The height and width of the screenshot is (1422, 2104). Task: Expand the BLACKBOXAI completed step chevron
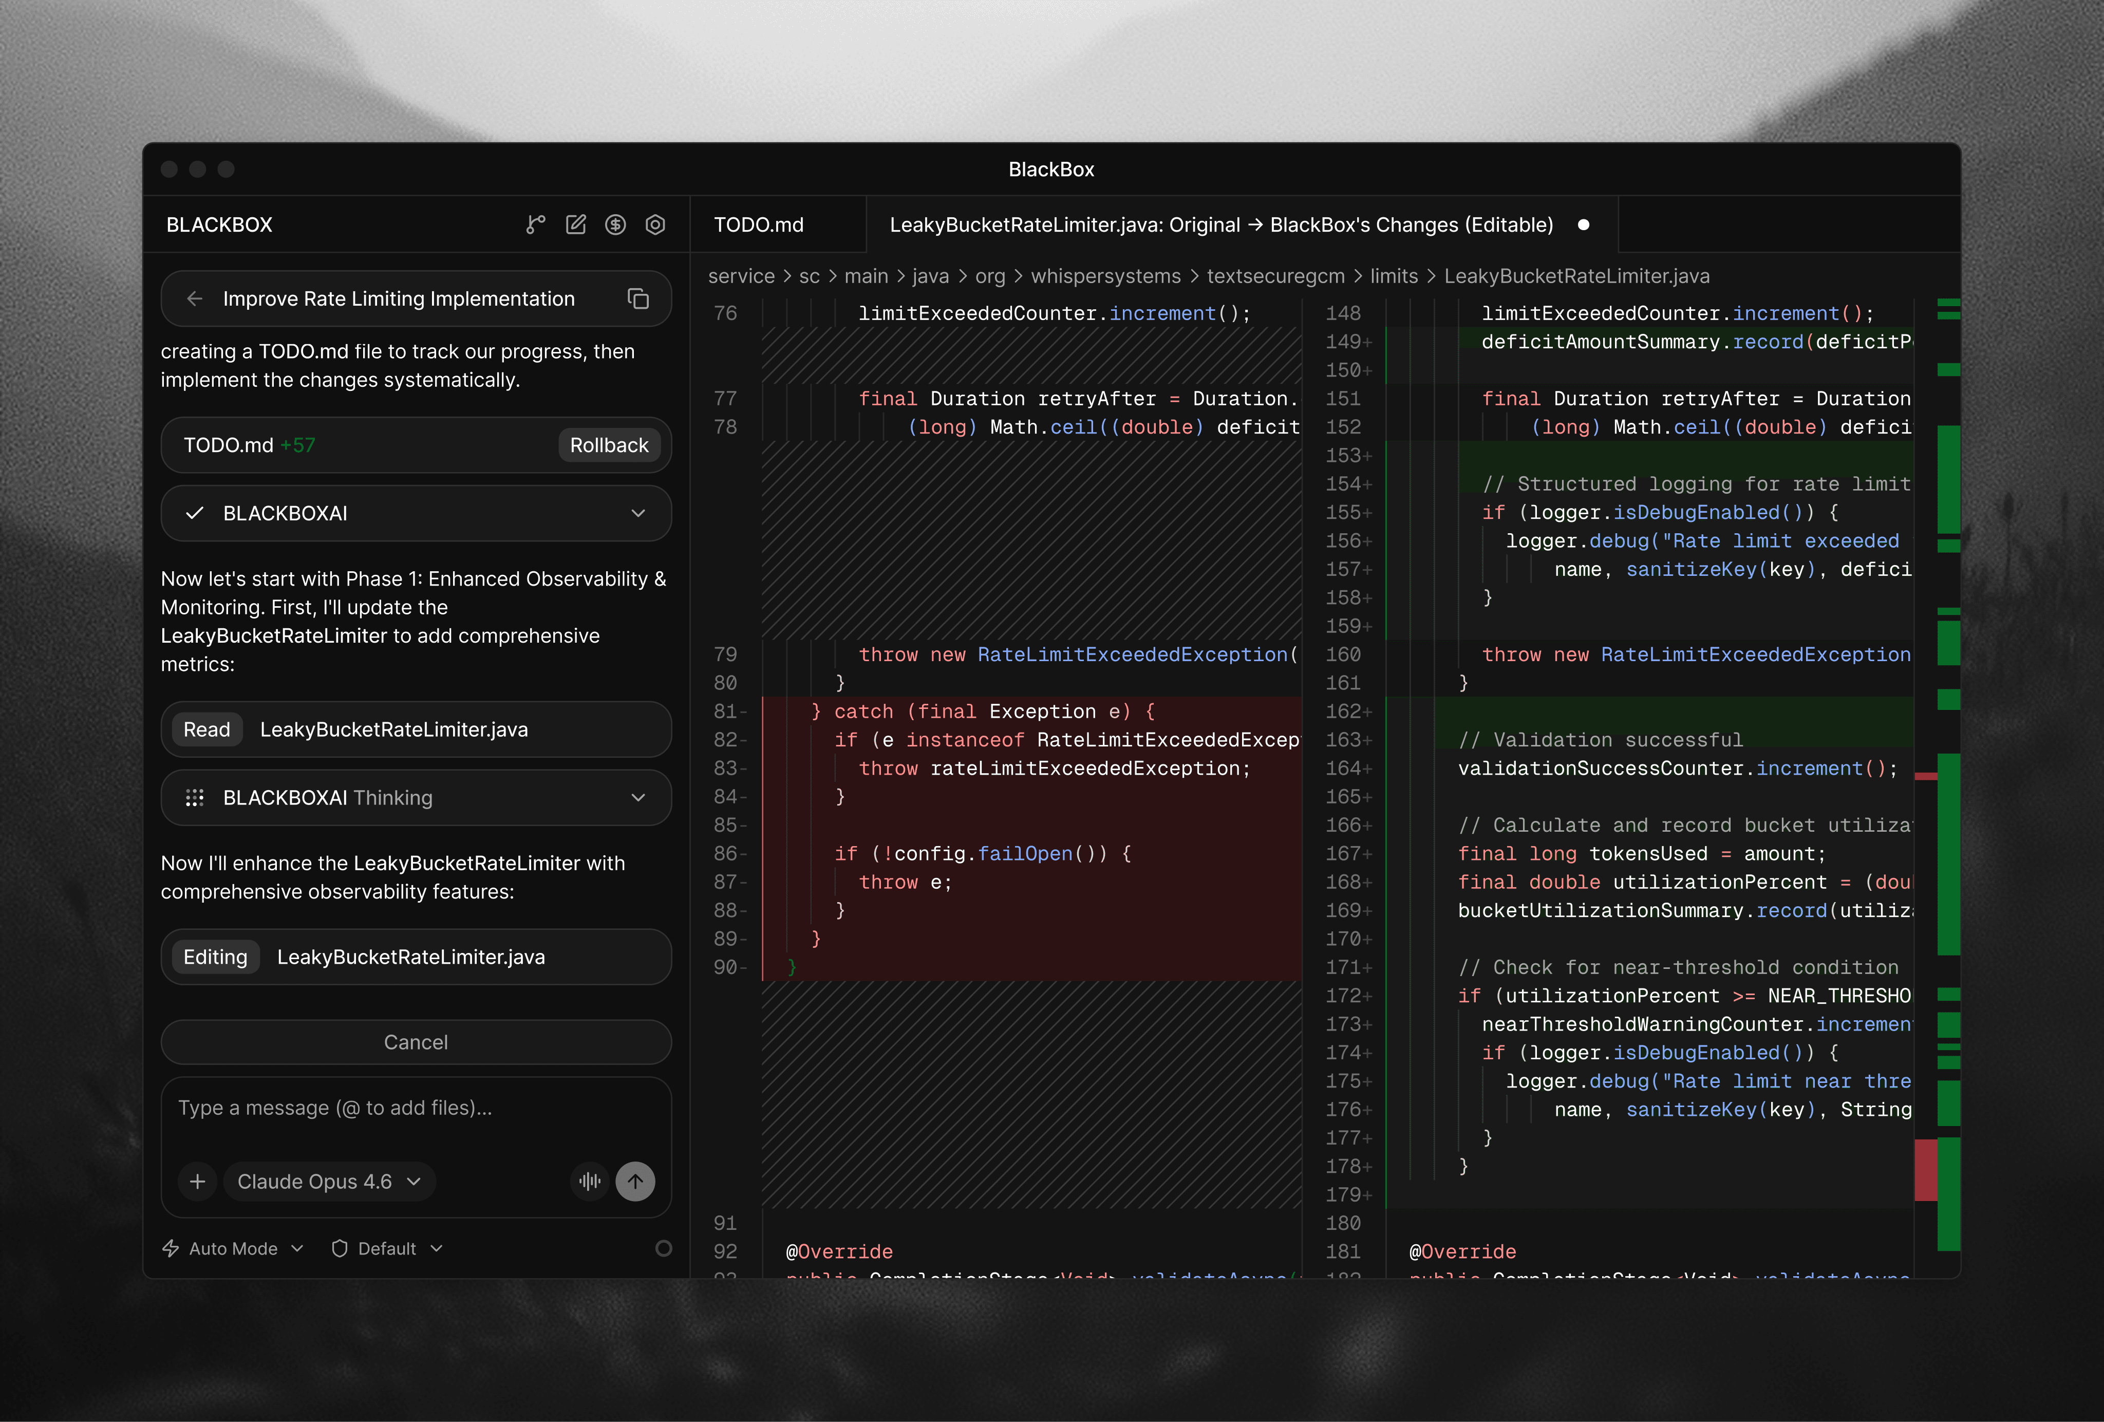[x=638, y=513]
